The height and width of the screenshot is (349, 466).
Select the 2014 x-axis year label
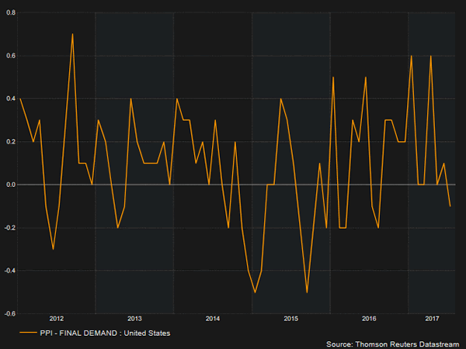[x=213, y=319]
